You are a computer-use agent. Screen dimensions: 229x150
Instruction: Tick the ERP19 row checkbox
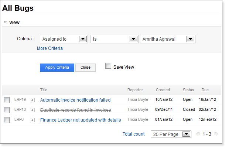(7, 100)
